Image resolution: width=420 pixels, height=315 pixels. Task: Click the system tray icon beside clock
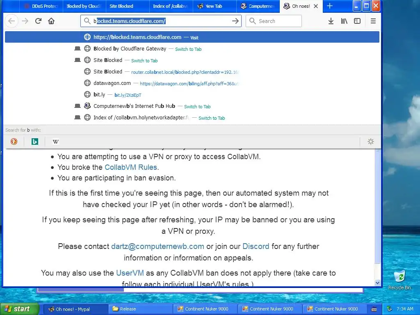389,309
